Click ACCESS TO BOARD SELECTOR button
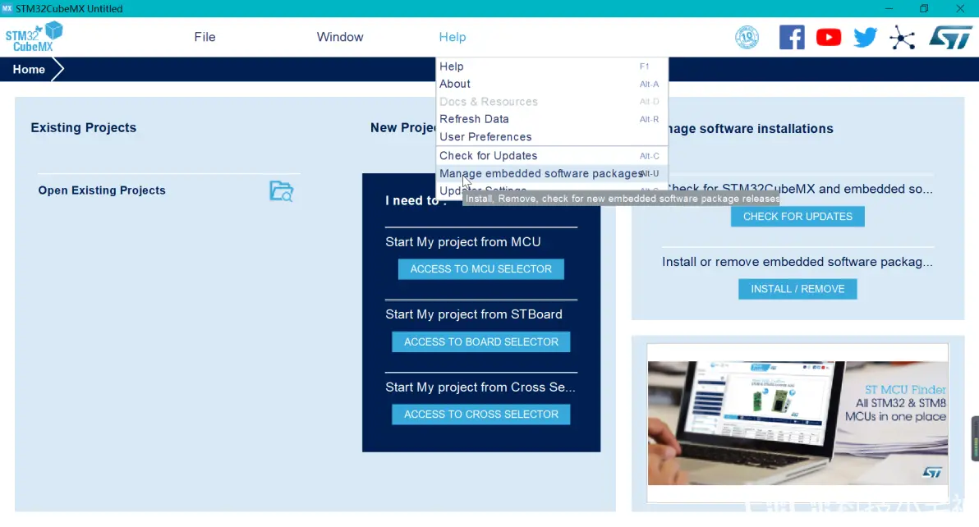 coord(480,341)
